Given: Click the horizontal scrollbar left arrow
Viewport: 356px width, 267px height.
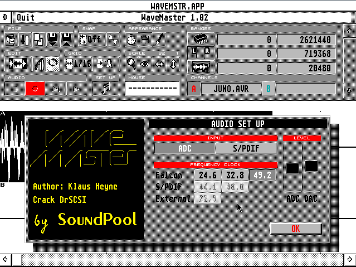Looking at the screenshot, I should click(x=5, y=259).
